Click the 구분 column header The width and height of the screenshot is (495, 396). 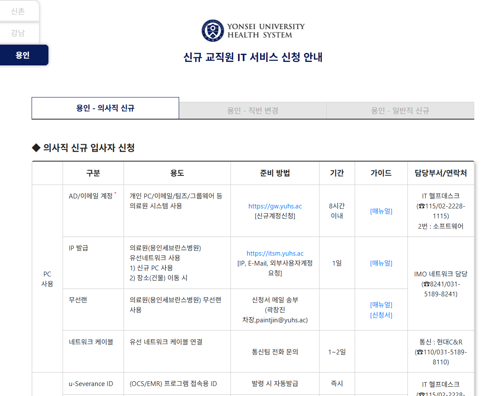pos(93,173)
